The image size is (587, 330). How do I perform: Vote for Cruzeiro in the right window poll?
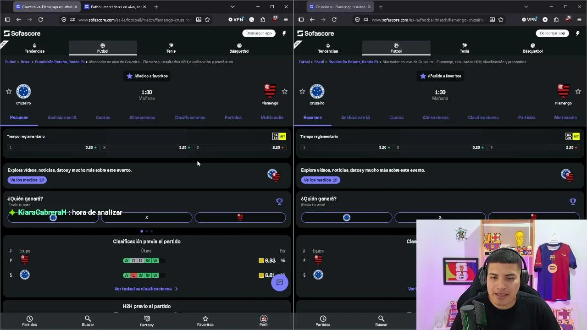[347, 218]
